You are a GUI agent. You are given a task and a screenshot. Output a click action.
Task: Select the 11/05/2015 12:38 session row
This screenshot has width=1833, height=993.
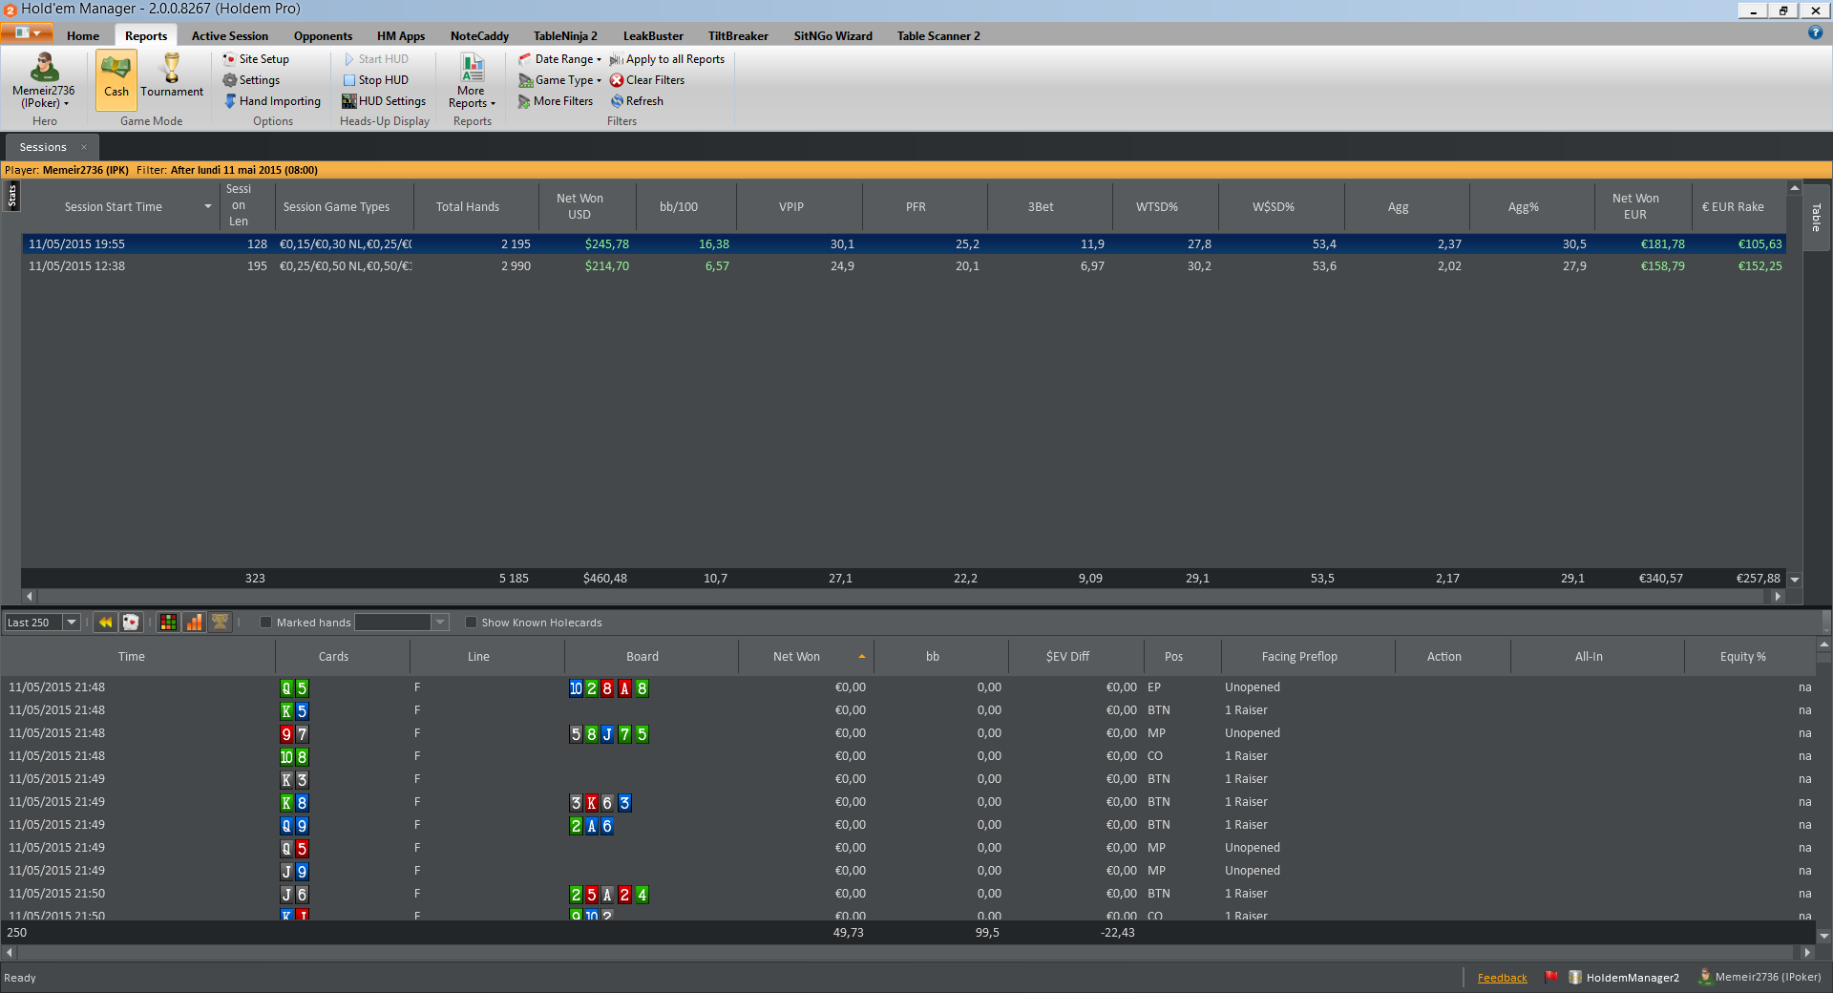903,266
